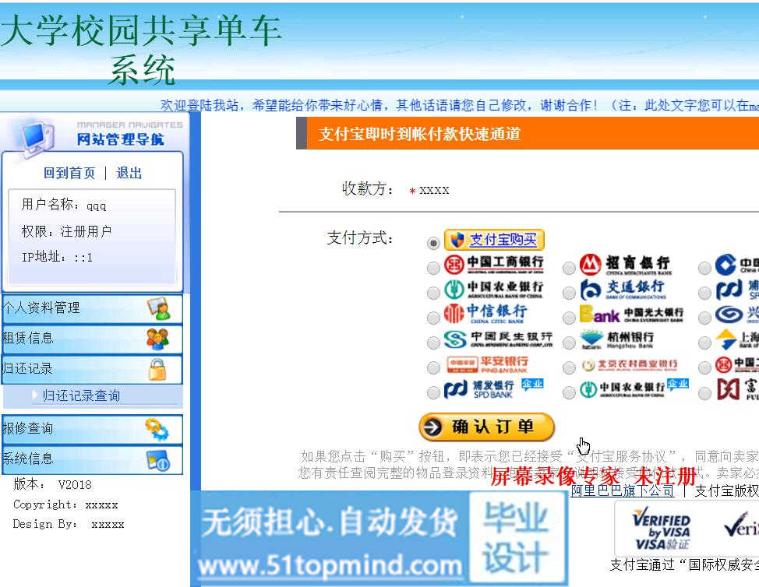The image size is (759, 587).
Task: Open the 租赁信息 menu section
Action: point(93,339)
